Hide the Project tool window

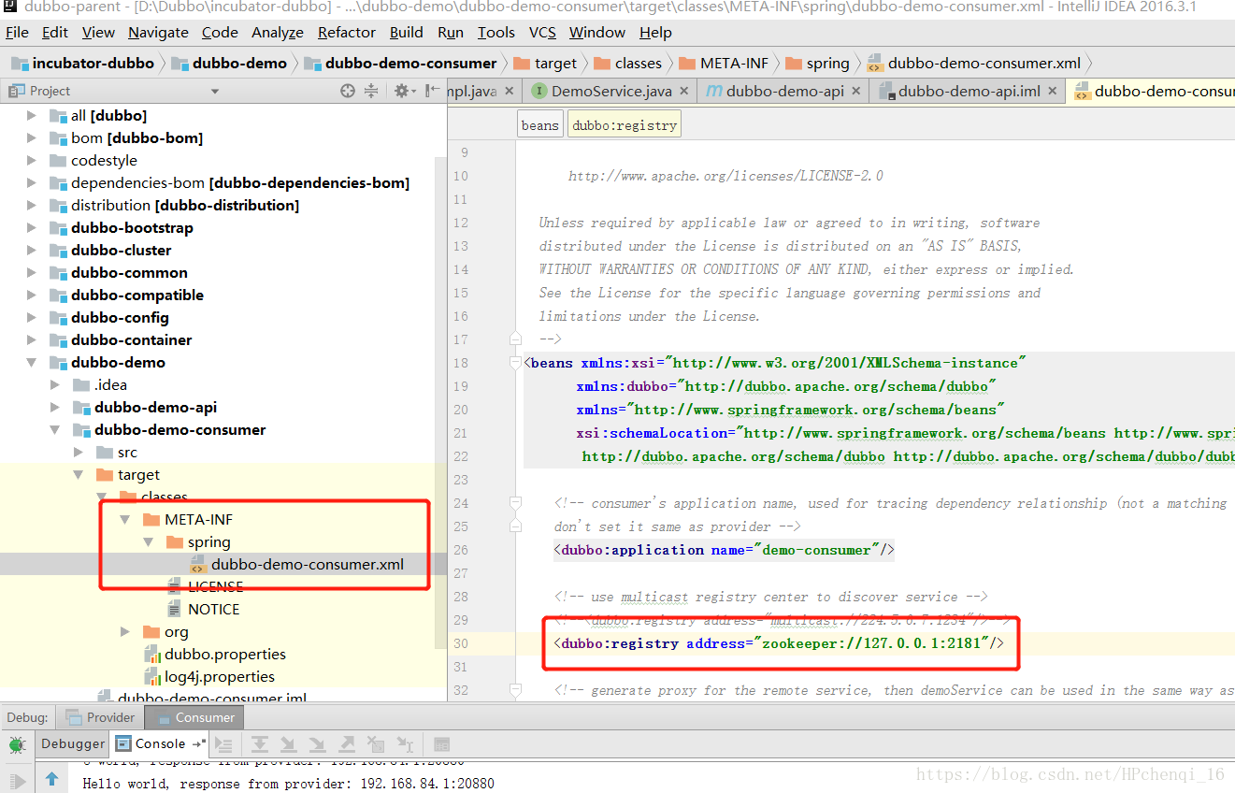tap(433, 91)
